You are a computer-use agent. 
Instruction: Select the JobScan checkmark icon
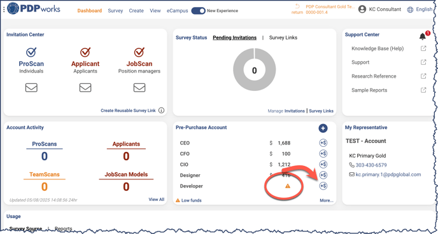point(139,52)
